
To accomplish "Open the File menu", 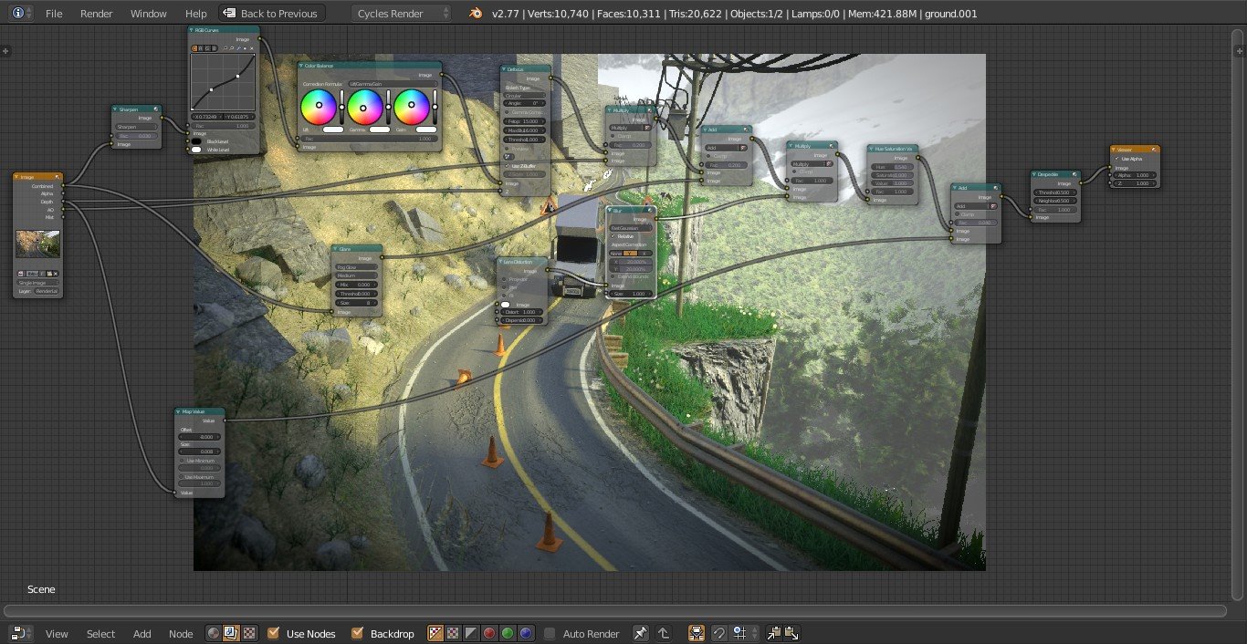I will [x=54, y=14].
